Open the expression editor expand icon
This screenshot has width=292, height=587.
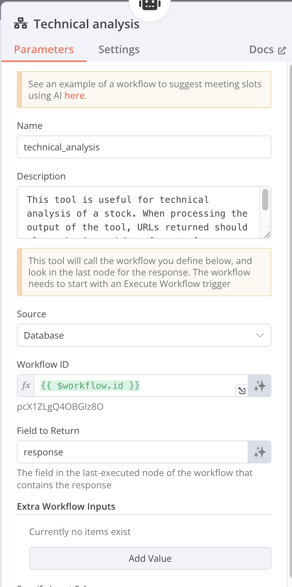(x=242, y=391)
